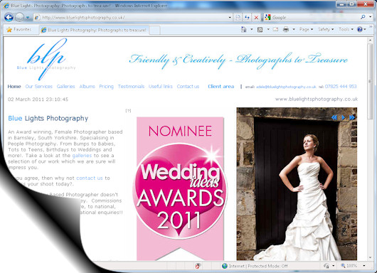Click the www.bluelightsphotography.co.uk text
Viewport: 377px width, 273px height.
pyautogui.click(x=317, y=99)
